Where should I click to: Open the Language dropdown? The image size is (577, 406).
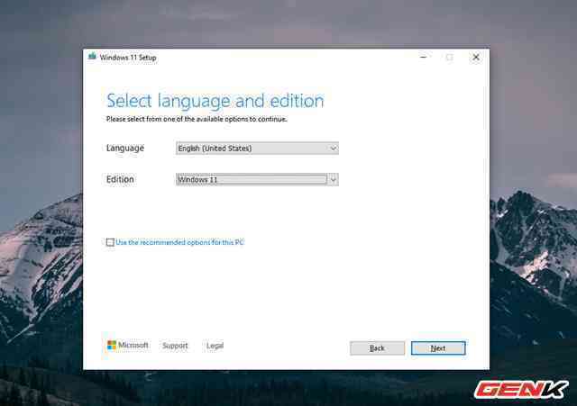tap(257, 149)
